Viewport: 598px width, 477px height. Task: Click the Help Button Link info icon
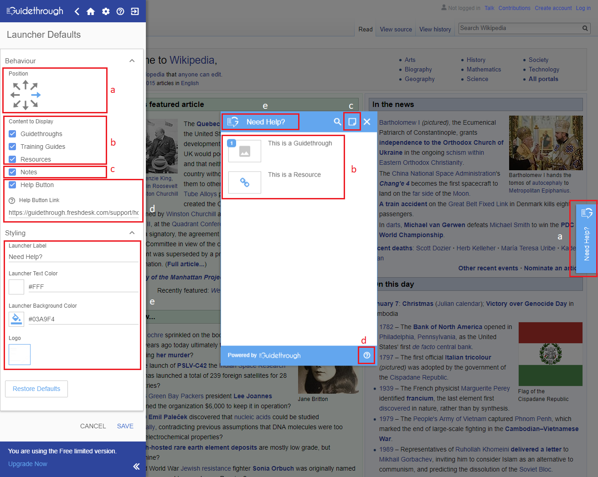(x=12, y=200)
